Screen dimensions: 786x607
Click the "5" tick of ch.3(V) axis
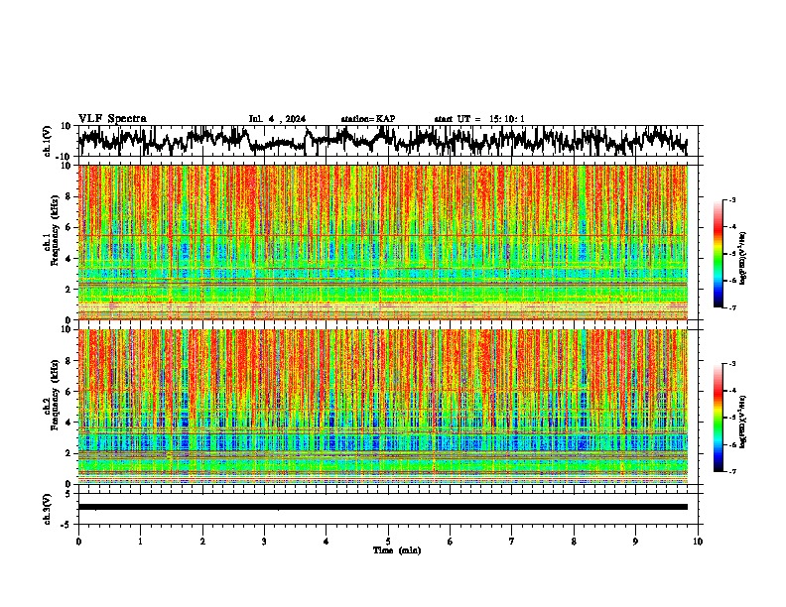tap(68, 494)
